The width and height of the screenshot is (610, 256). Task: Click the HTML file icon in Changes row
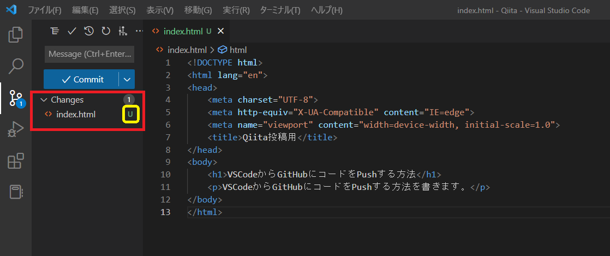point(49,115)
